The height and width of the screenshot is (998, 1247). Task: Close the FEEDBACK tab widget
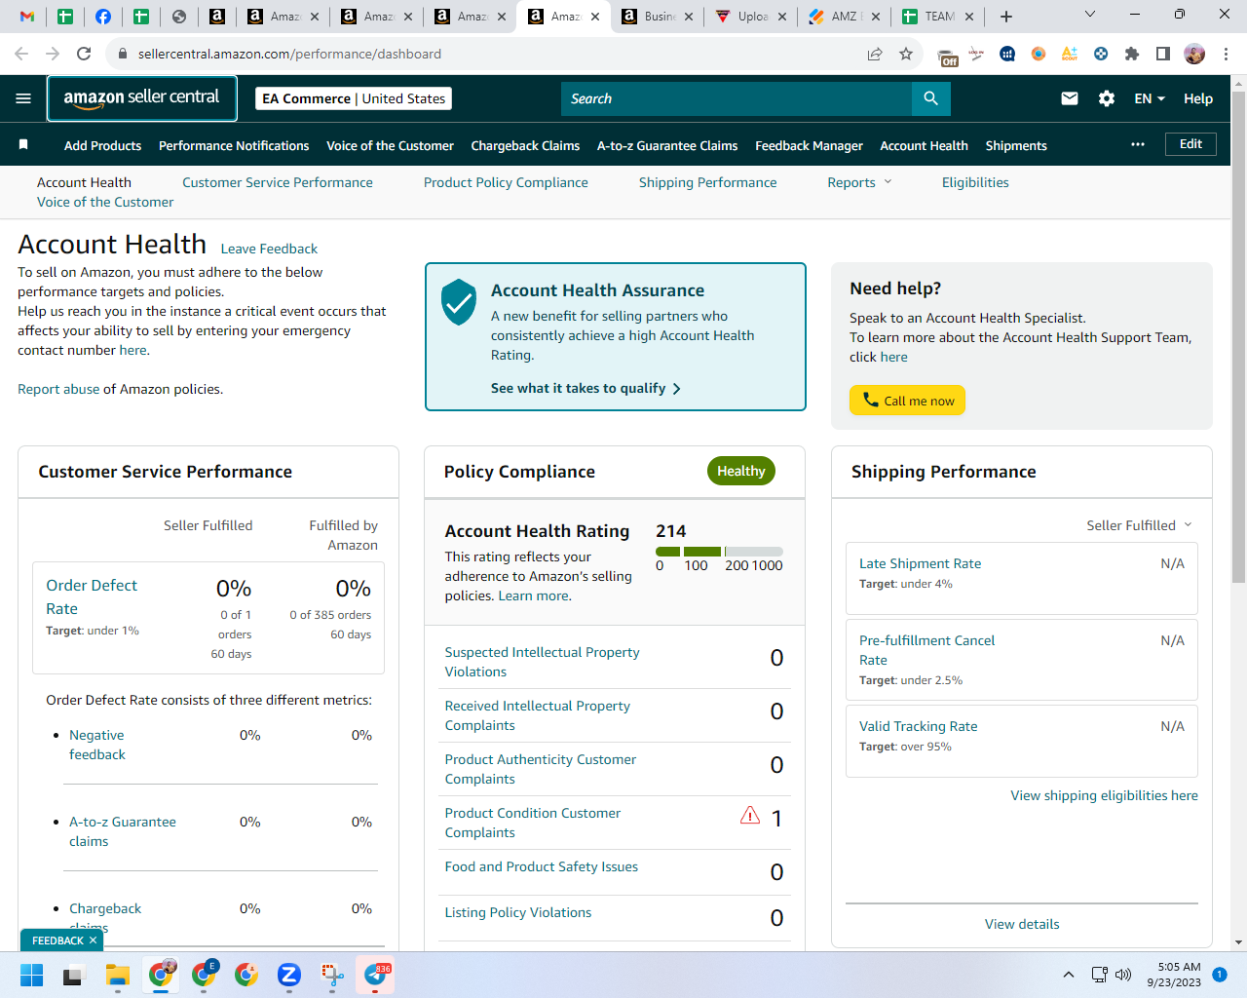93,940
